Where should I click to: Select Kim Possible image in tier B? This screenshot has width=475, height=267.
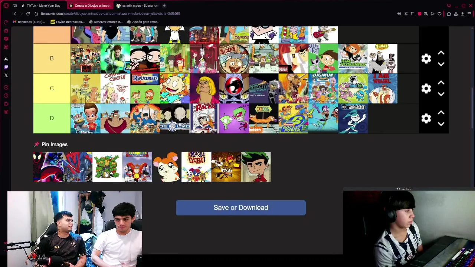[x=353, y=59]
